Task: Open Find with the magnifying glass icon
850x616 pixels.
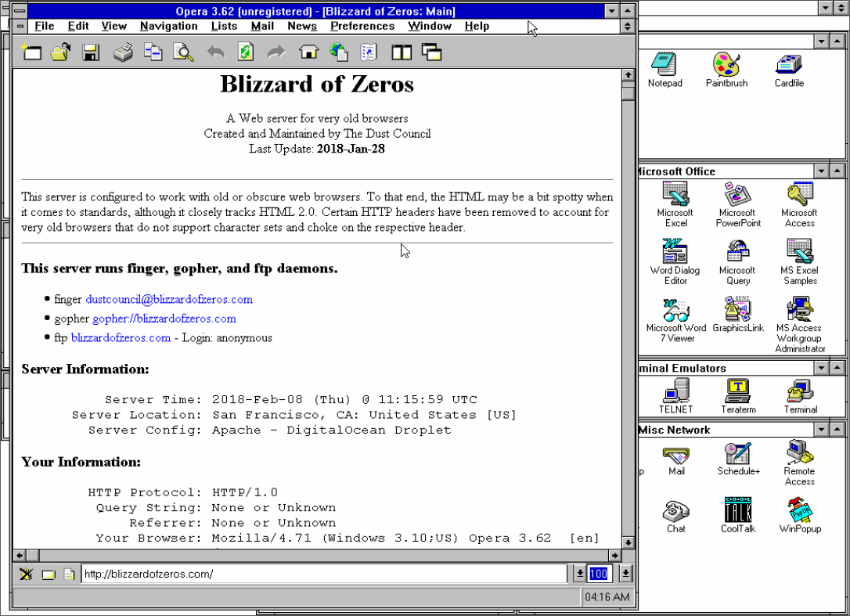Action: pyautogui.click(x=183, y=52)
